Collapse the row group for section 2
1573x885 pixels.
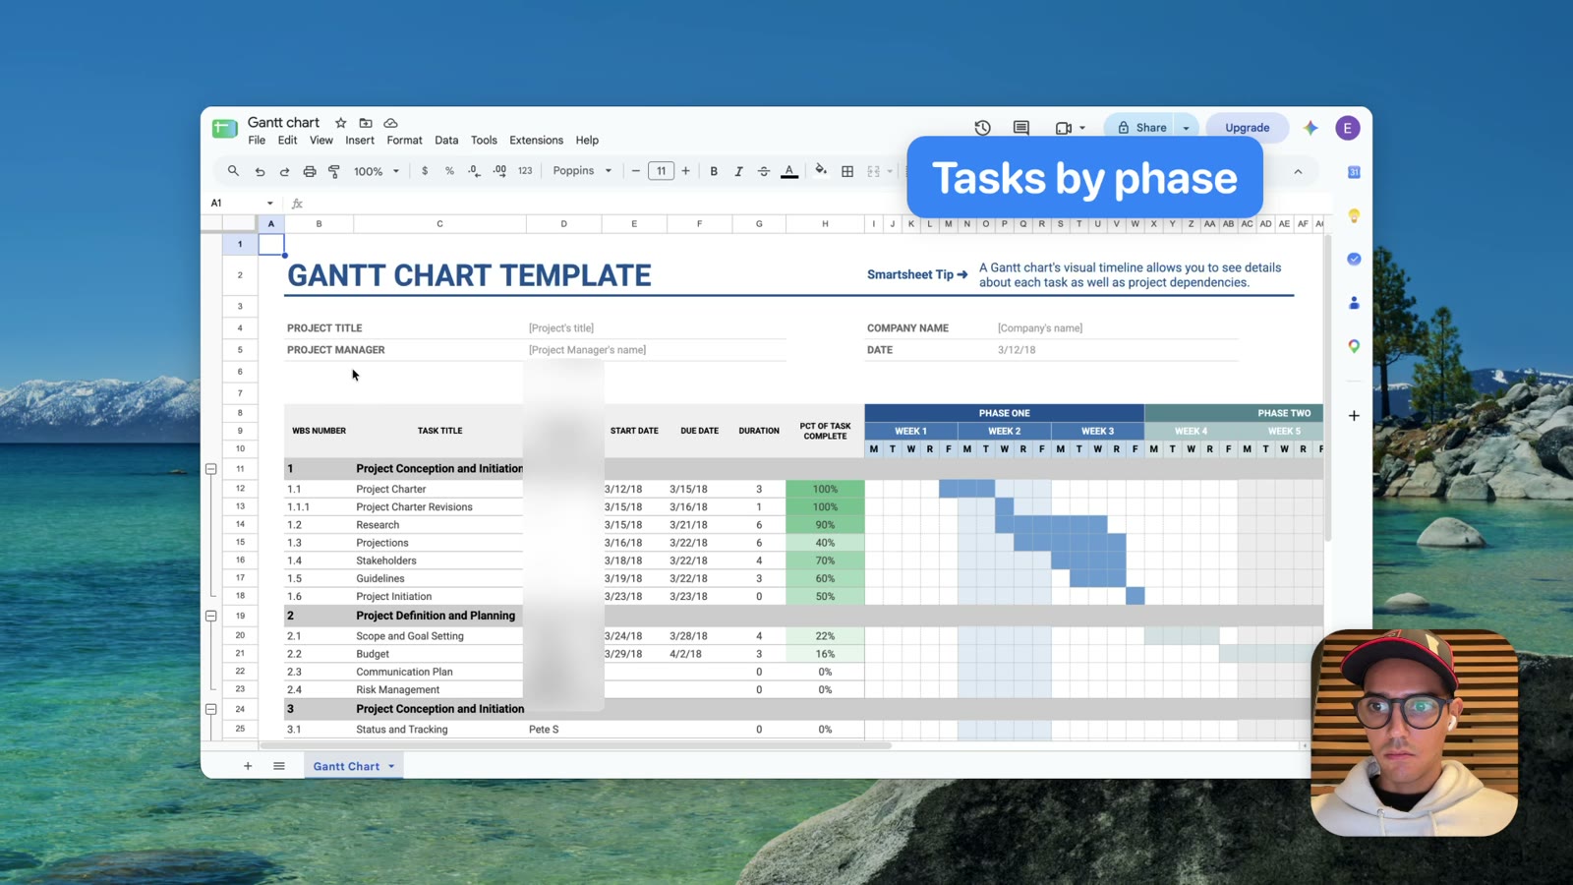(x=211, y=616)
